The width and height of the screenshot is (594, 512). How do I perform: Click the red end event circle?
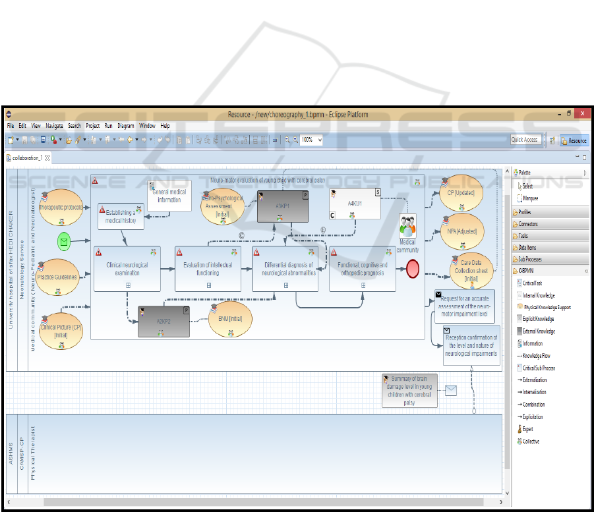coord(413,267)
